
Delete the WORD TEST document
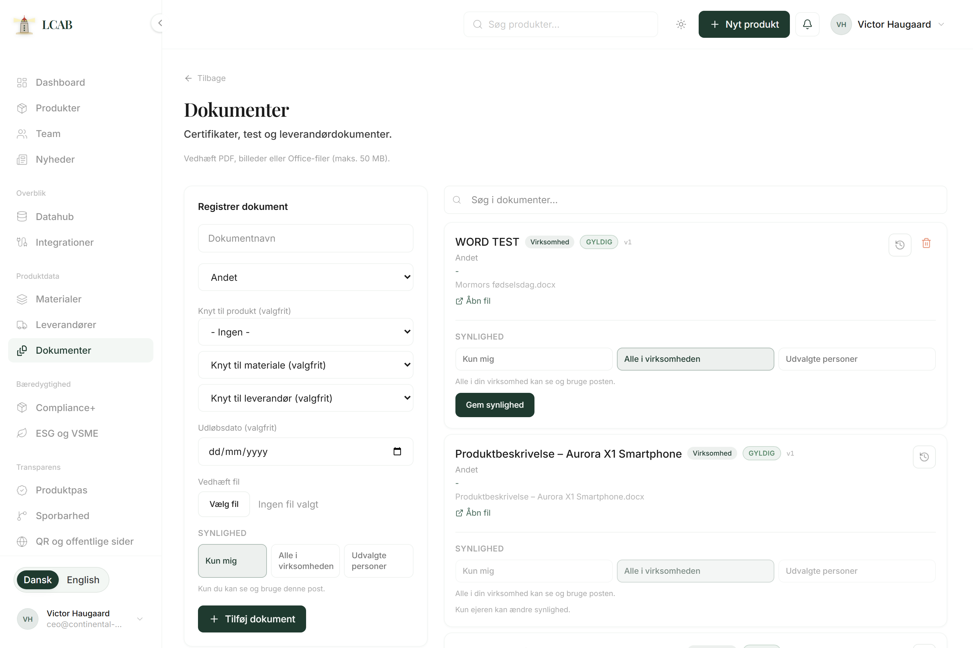(x=926, y=243)
